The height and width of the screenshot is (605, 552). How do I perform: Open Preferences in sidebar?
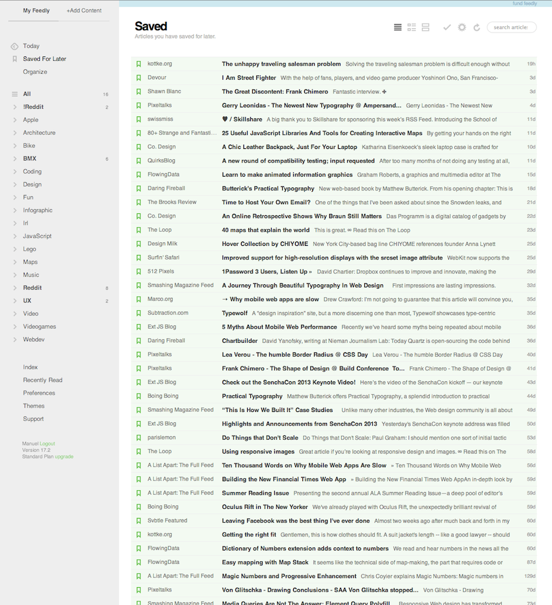point(39,393)
